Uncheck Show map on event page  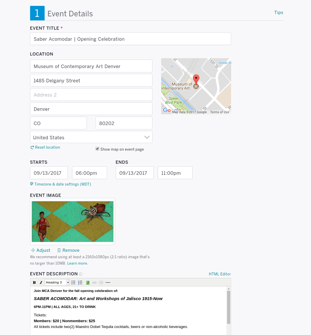97,149
